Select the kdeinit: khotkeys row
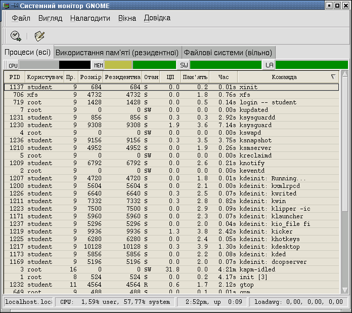The image size is (352, 313). [x=171, y=239]
